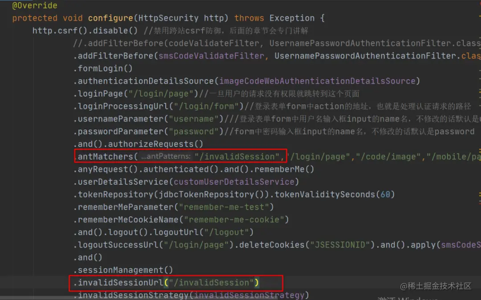Screen dimensions: 481x300
Task: Click the line containing only .and()
Action: [x=88, y=257]
